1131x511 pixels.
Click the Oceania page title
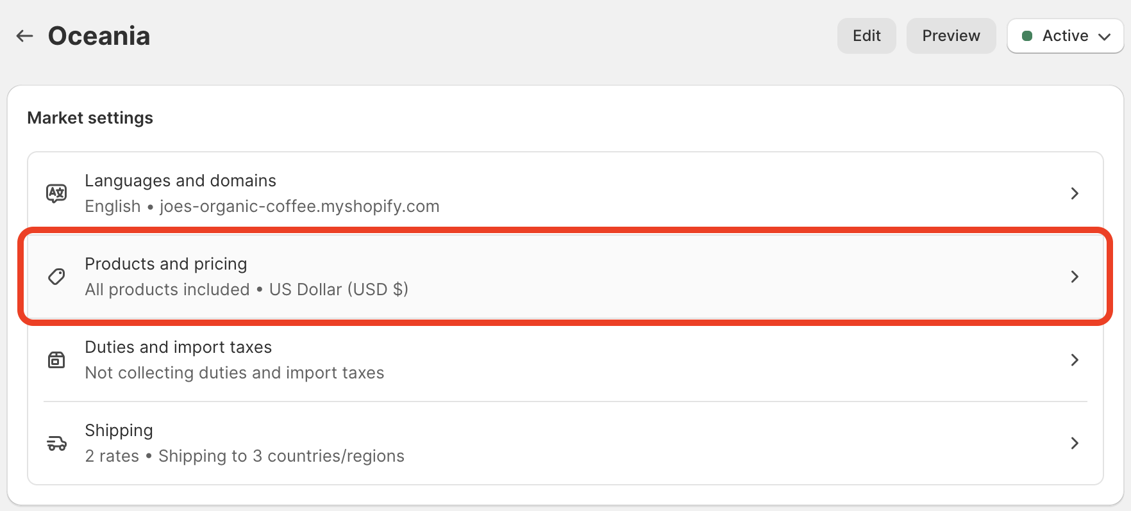click(x=99, y=36)
